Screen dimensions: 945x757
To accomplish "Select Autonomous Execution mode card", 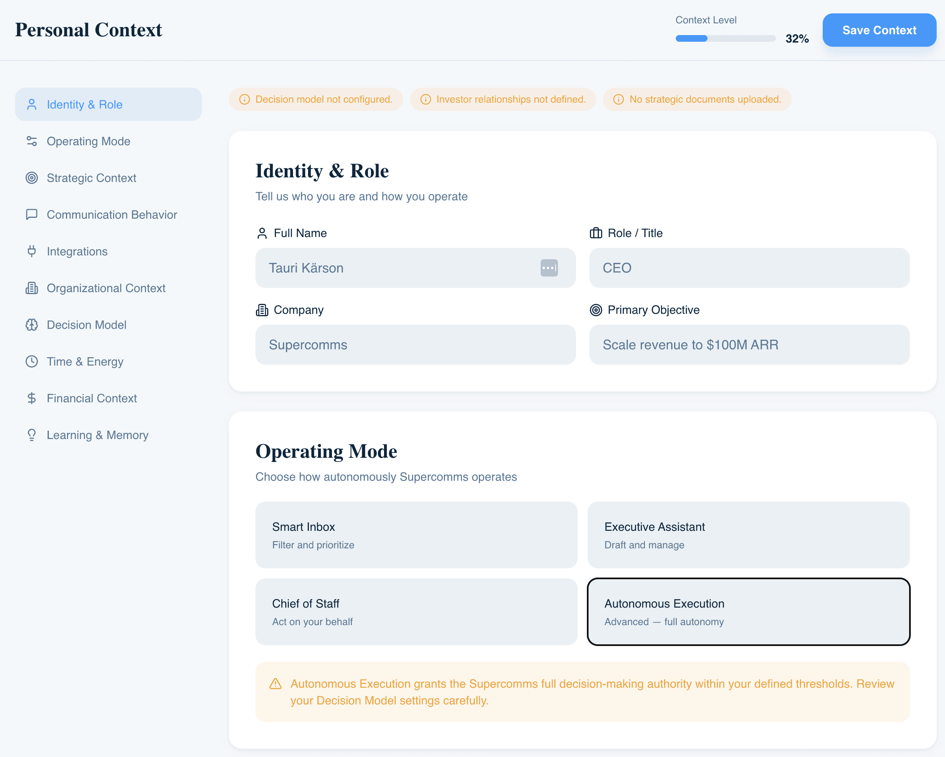I will tap(748, 611).
